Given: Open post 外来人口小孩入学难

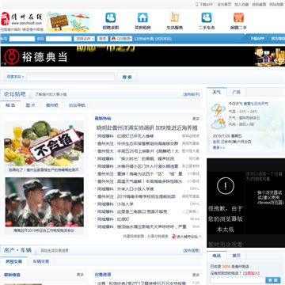Looking at the screenshot, I should point(135,189).
